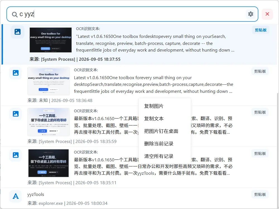Choose 复制图片 from the context menu
The height and width of the screenshot is (209, 279).
(x=165, y=106)
